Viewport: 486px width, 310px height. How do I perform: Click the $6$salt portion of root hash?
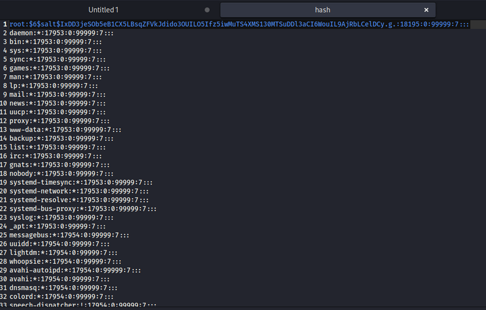(x=42, y=24)
